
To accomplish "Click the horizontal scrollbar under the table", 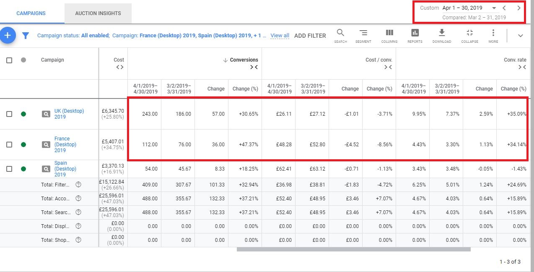I will click(353, 249).
